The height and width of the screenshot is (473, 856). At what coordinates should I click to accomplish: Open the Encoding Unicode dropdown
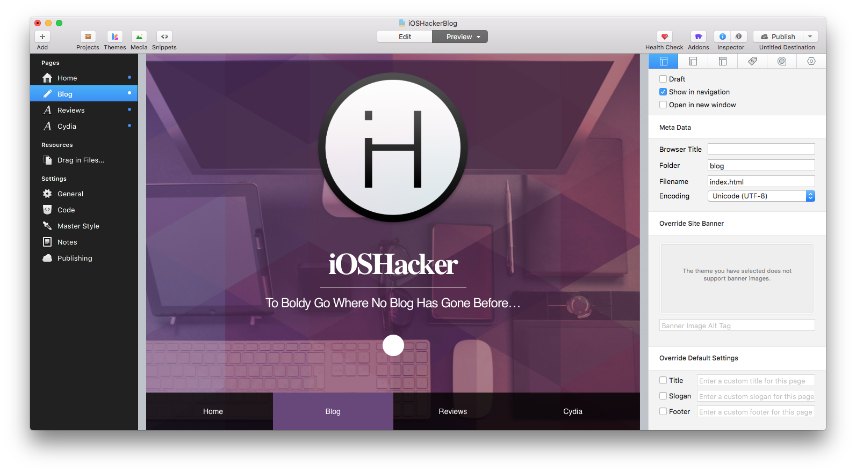[761, 196]
